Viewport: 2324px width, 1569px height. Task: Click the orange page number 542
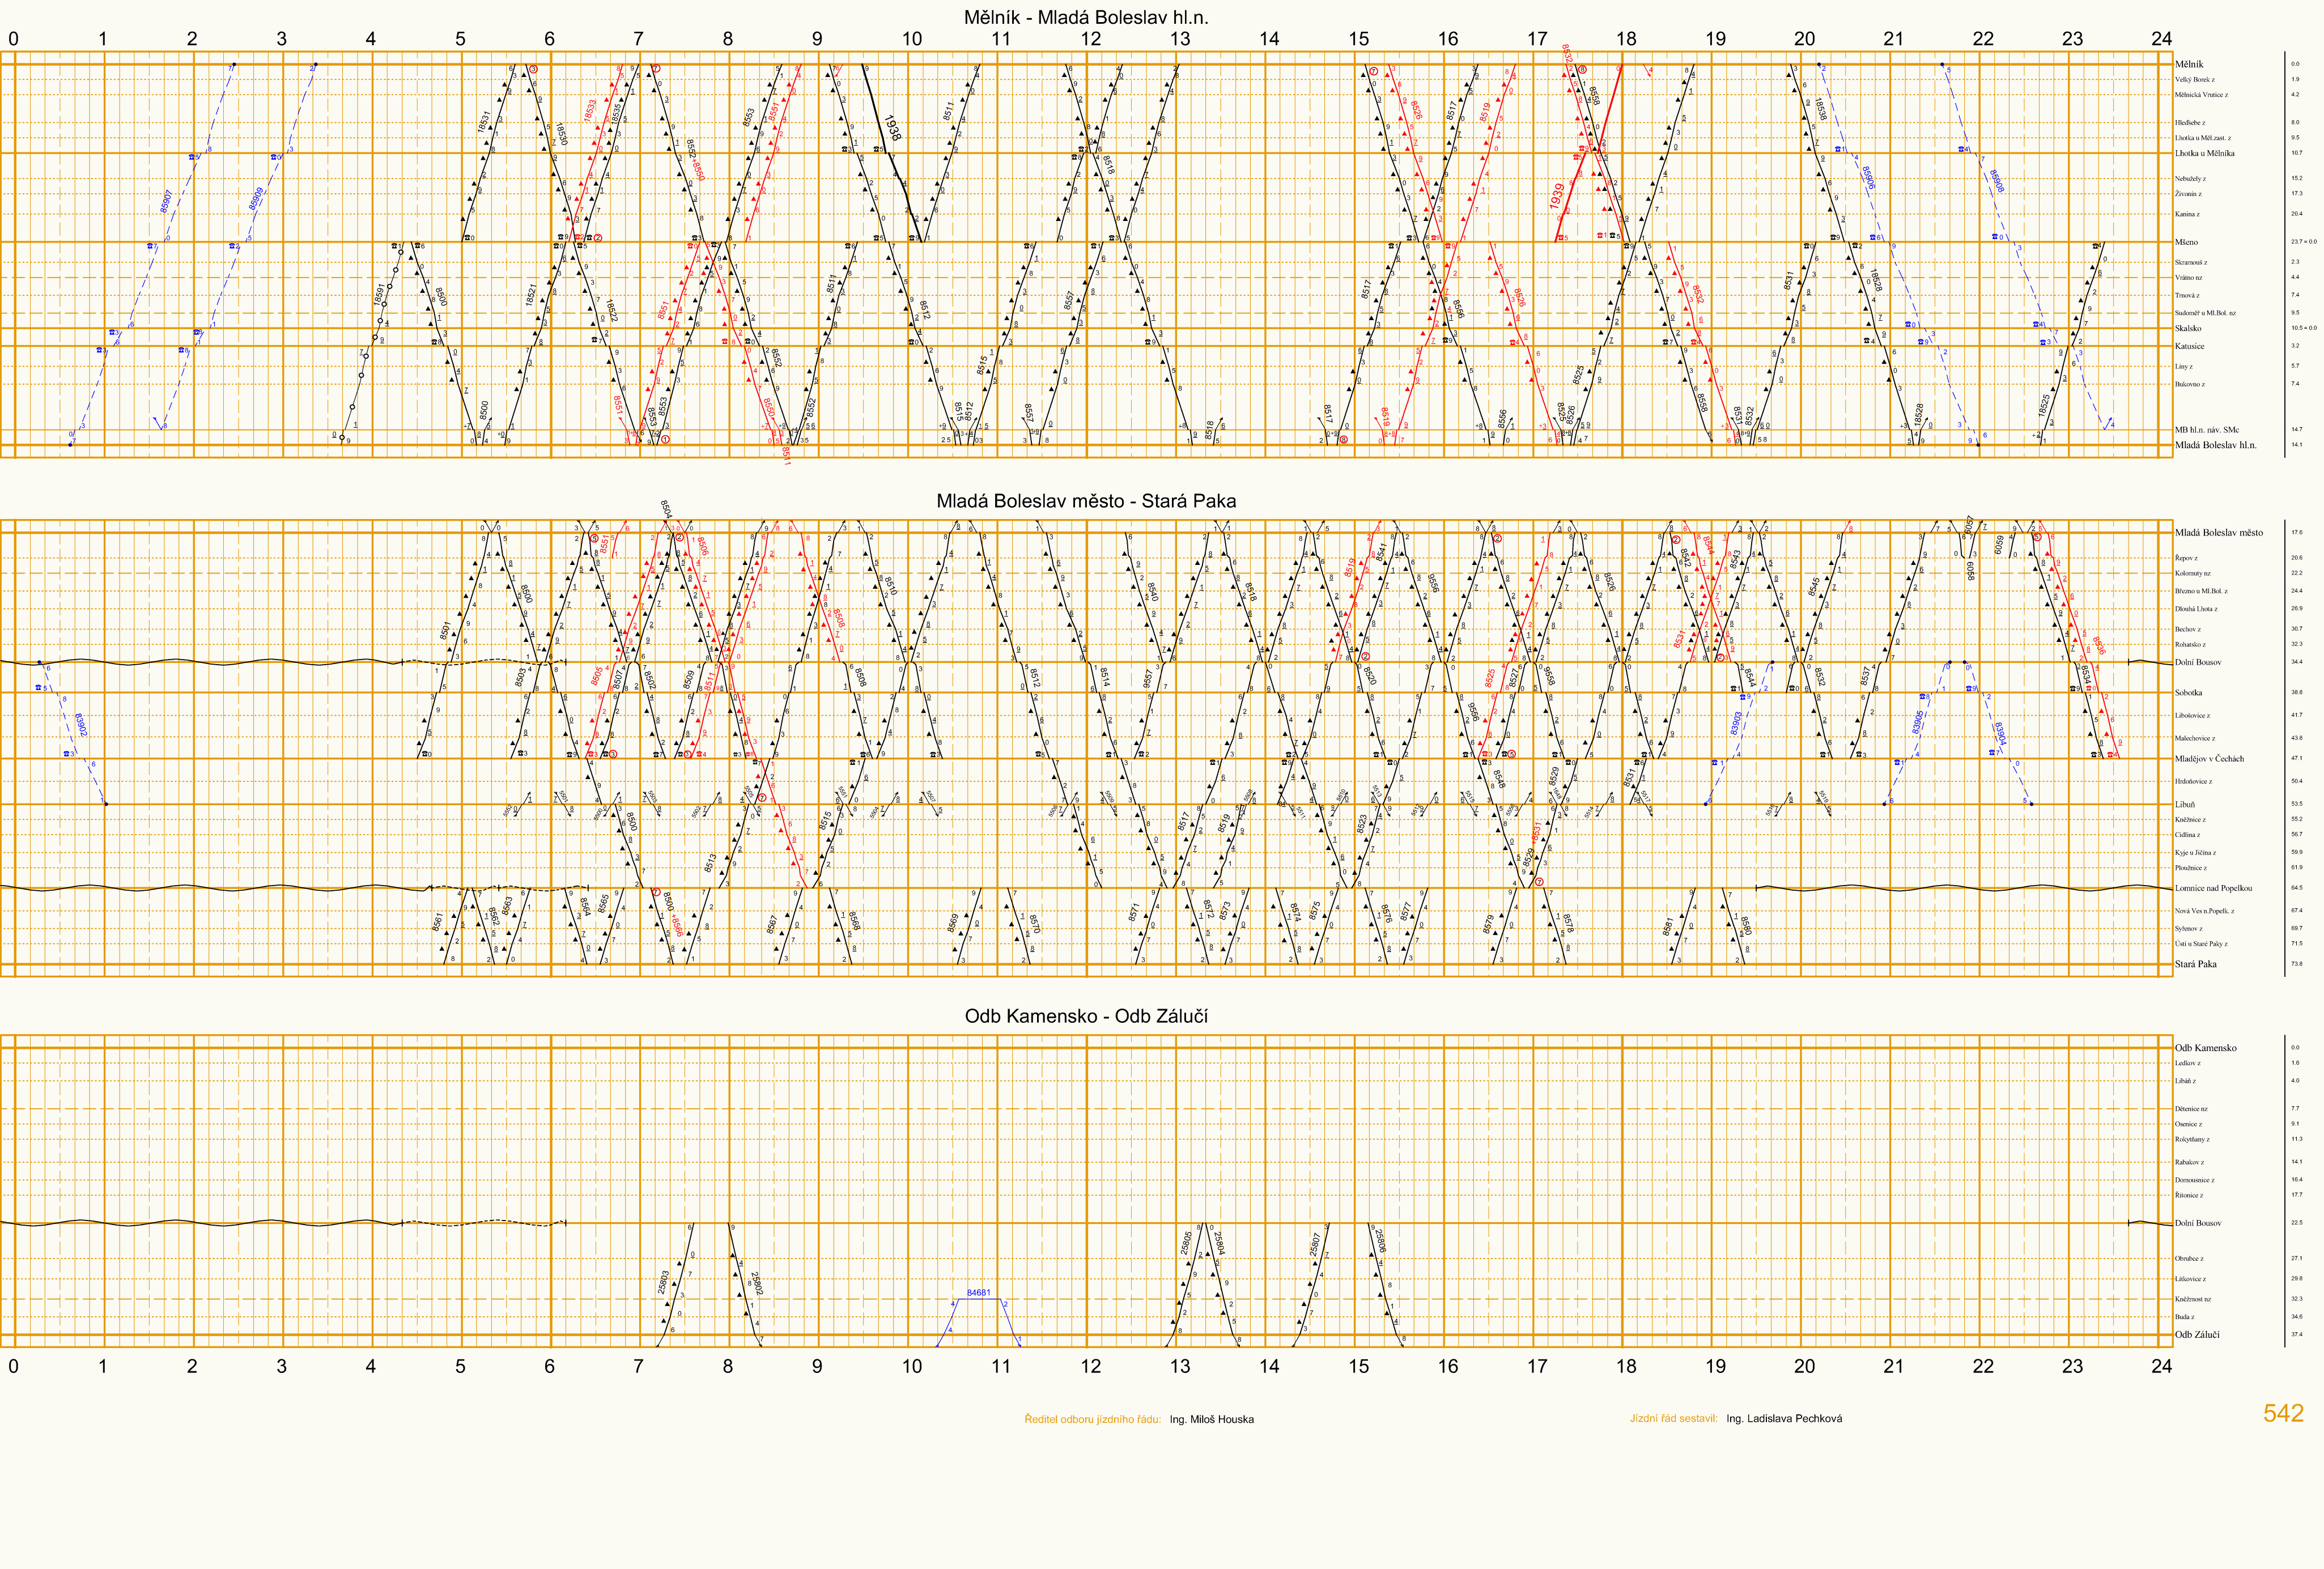pos(2283,1413)
